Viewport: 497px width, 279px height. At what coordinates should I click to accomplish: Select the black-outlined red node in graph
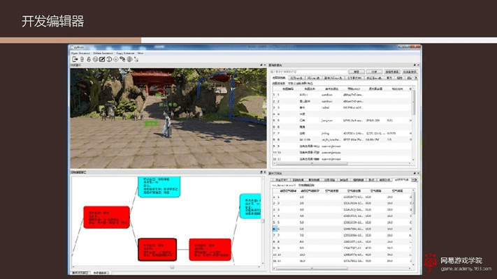157,250
